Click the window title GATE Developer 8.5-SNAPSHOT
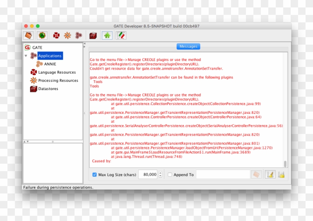 coord(156,26)
